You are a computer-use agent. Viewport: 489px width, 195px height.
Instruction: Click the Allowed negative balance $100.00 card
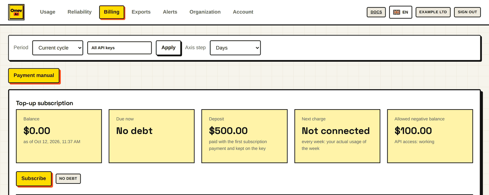(x=430, y=136)
